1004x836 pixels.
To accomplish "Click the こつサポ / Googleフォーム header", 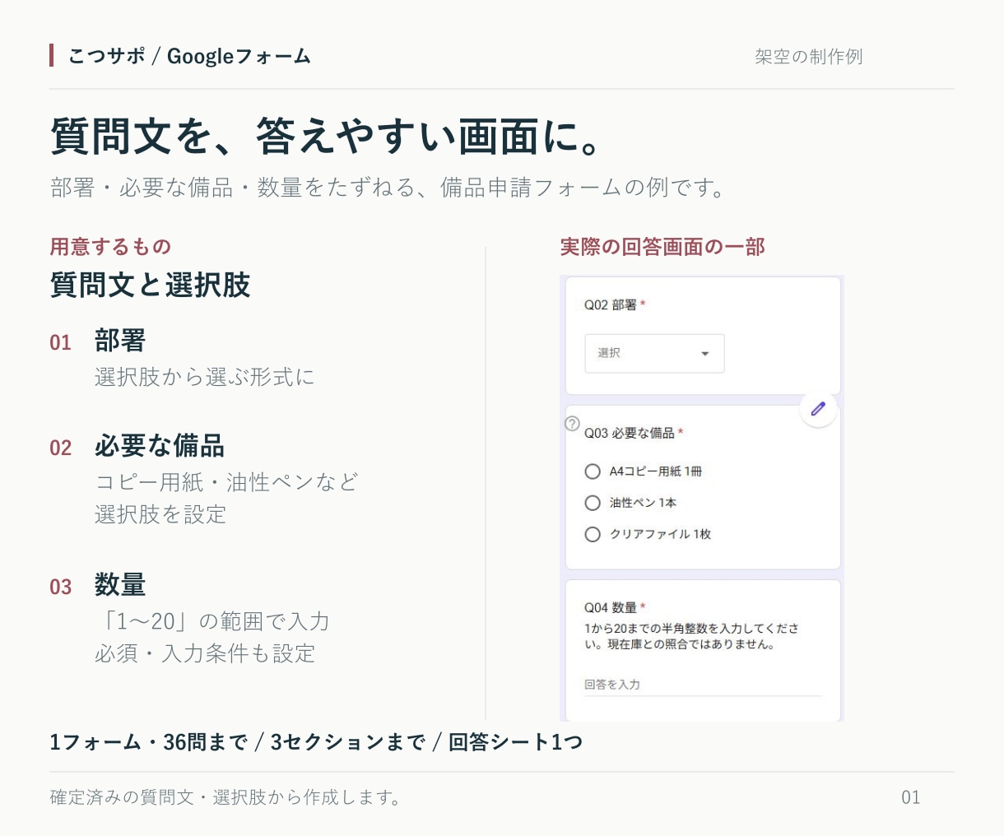I will point(189,56).
